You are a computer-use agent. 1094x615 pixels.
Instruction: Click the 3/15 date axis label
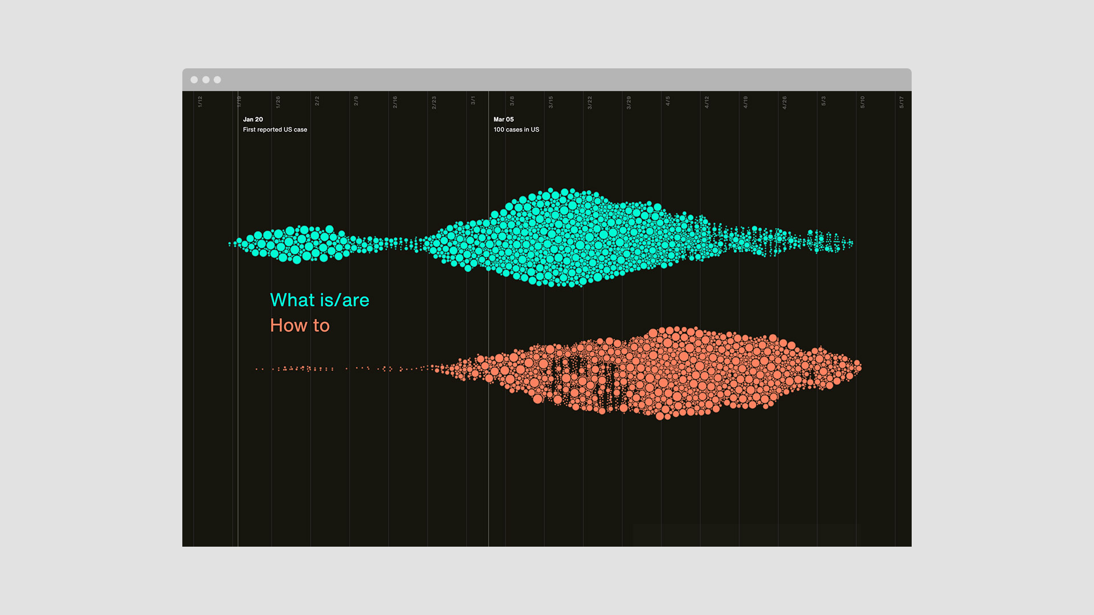tap(551, 102)
